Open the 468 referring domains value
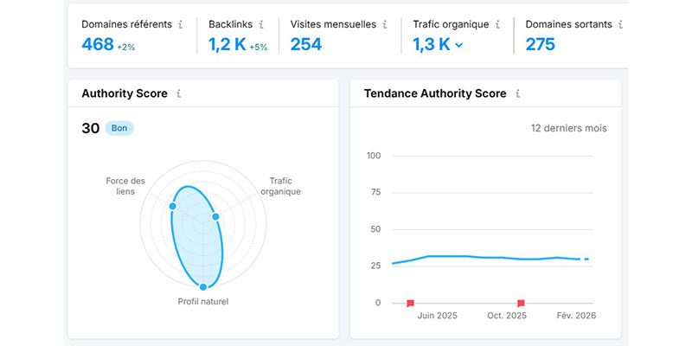The image size is (692, 346). 98,44
